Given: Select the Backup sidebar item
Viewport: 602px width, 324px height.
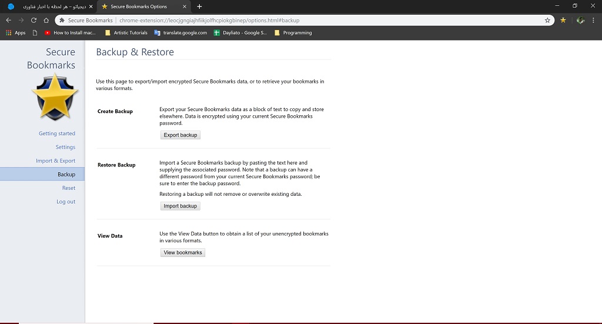Looking at the screenshot, I should tap(42, 174).
